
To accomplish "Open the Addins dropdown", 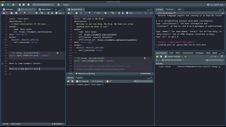I will coord(67,5).
